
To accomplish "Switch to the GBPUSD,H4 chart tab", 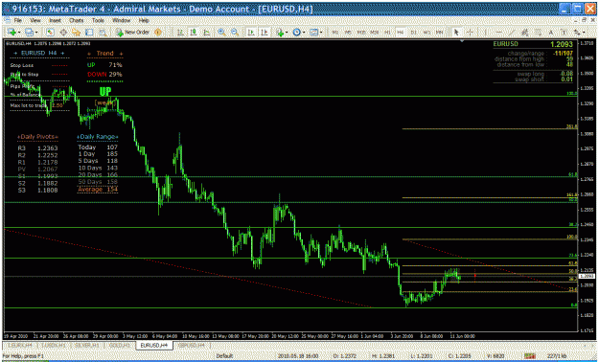I will click(191, 345).
